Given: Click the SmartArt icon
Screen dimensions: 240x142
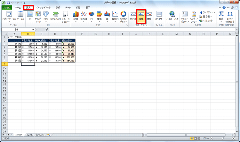Looking at the screenshot, I should point(55,16).
